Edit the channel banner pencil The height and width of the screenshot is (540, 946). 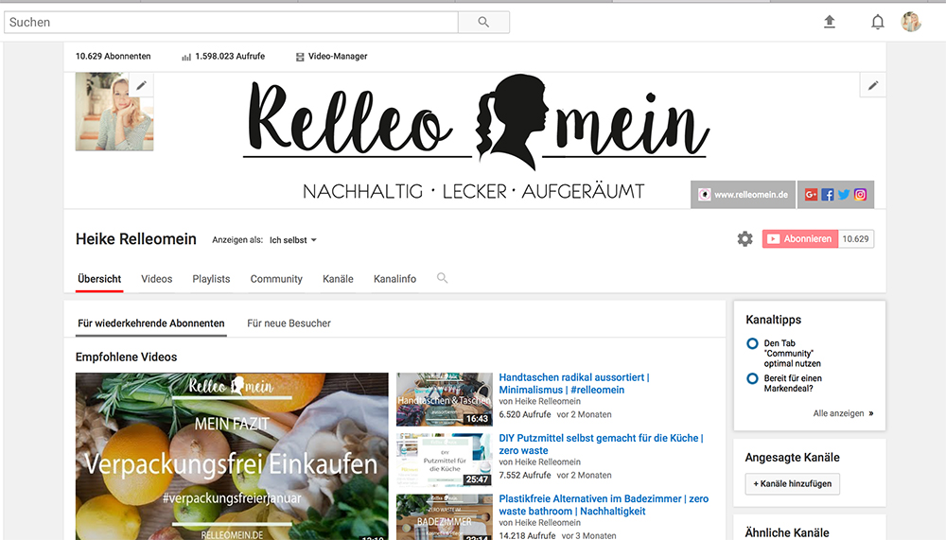873,85
